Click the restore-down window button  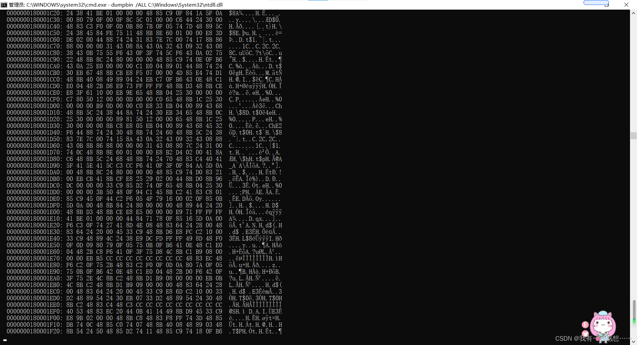(607, 5)
